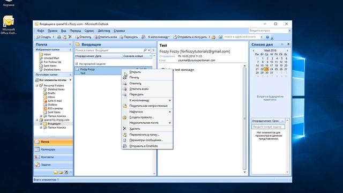
Task: Click Shortcuts icon at navigation pane bottom
Action: click(66, 173)
